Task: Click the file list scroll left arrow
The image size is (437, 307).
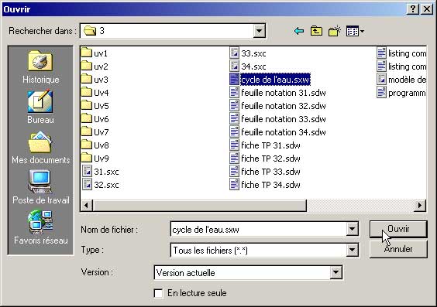Action: [86, 206]
